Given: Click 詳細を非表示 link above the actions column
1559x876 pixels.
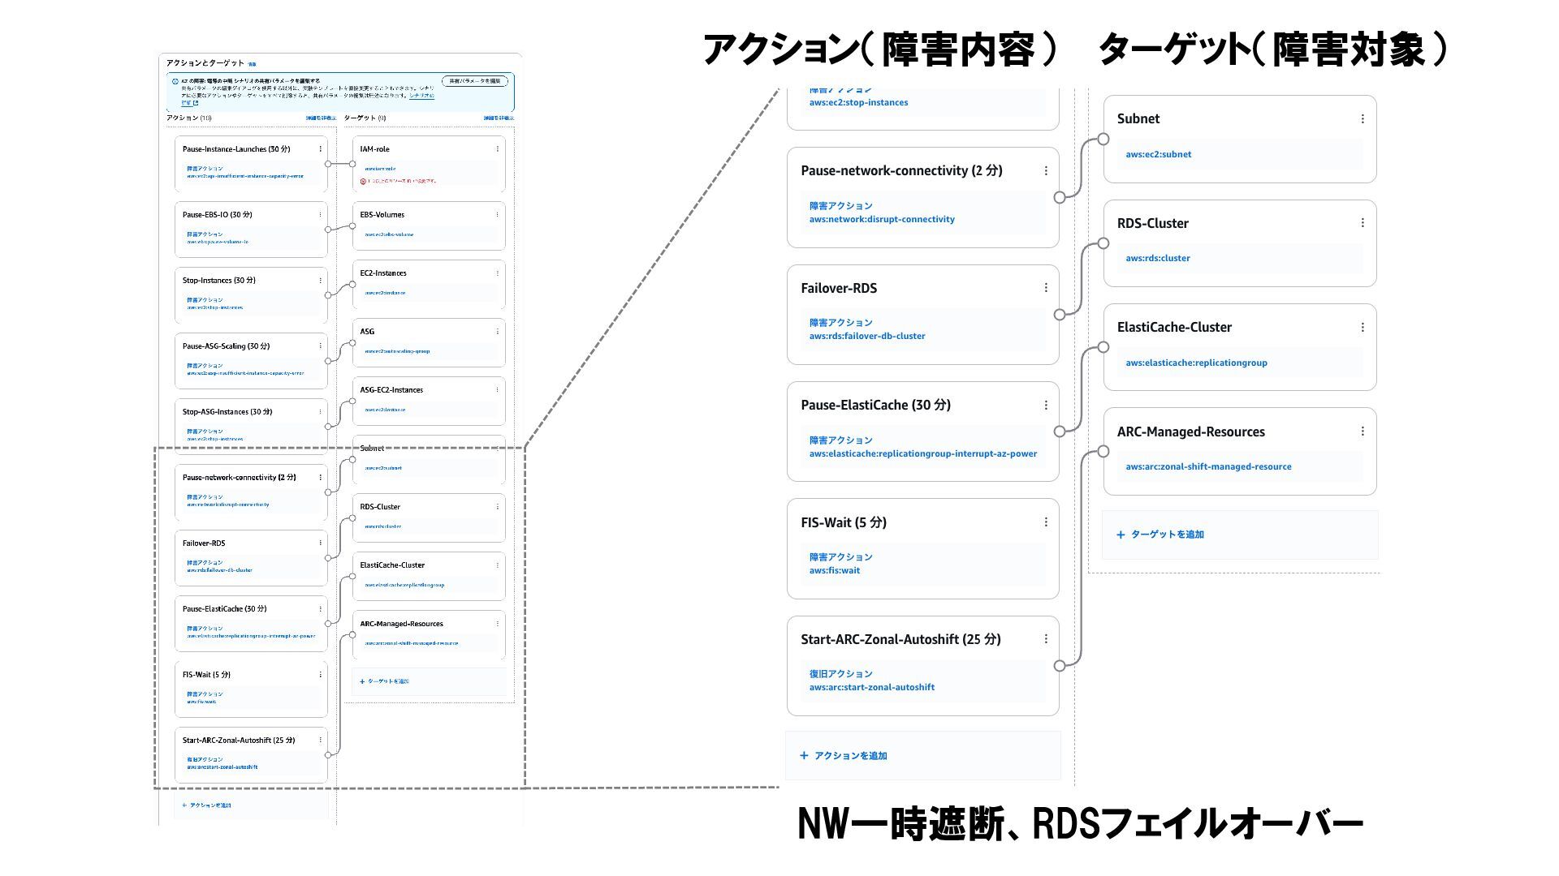Looking at the screenshot, I should (x=321, y=118).
